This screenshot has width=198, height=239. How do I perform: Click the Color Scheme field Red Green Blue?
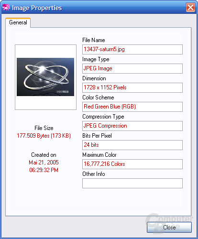(x=132, y=107)
